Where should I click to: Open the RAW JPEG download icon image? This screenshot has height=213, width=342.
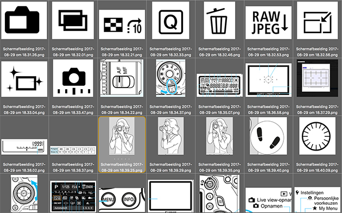point(268,22)
